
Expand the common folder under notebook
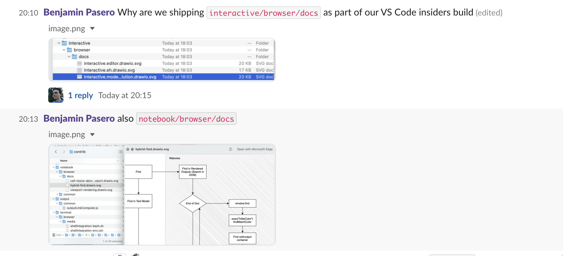pos(57,194)
